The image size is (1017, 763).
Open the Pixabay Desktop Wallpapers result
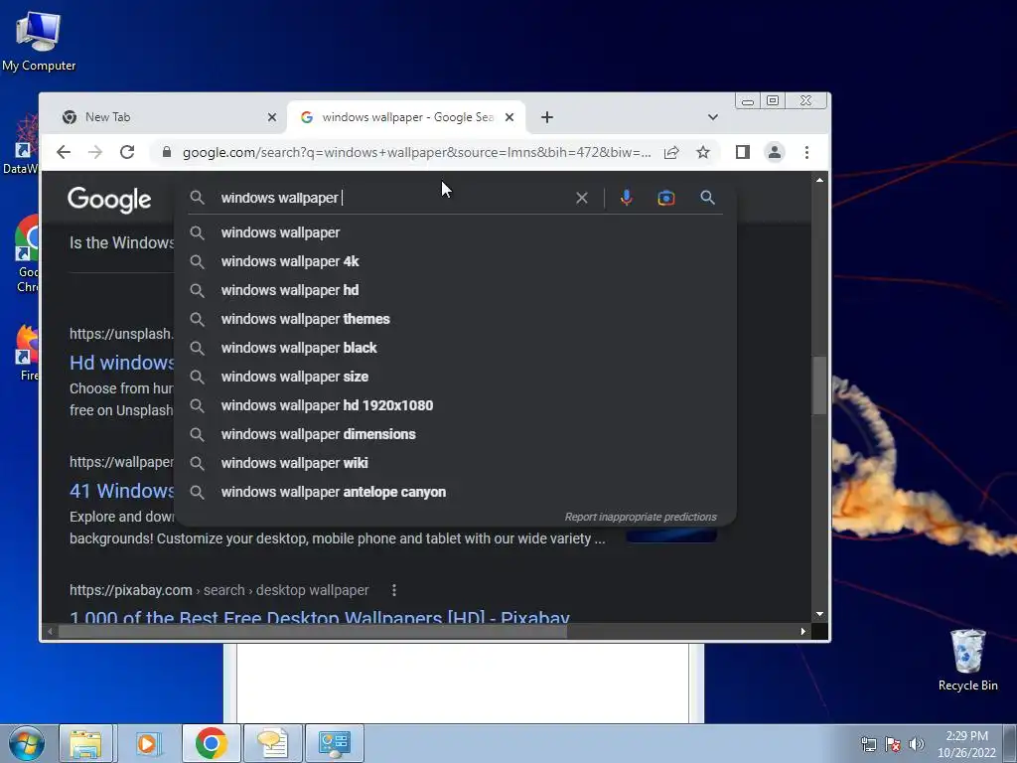[x=319, y=617]
